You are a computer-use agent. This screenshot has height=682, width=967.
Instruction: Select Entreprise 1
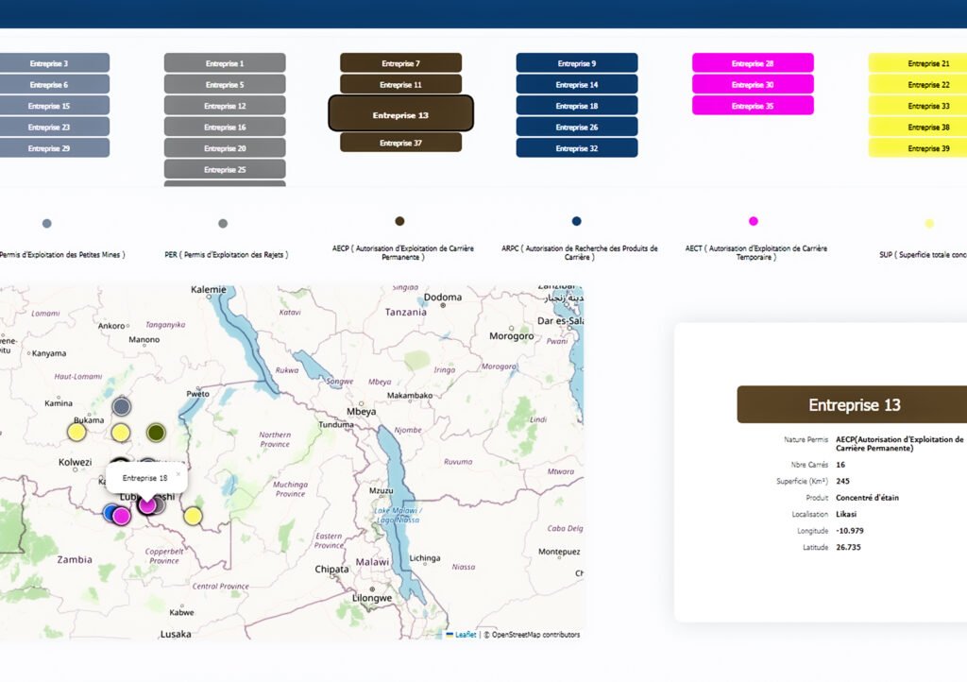pyautogui.click(x=225, y=63)
